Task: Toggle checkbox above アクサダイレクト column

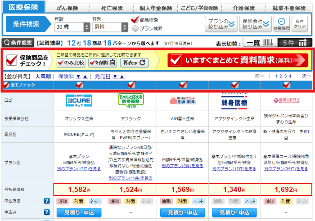Action: pos(234,85)
